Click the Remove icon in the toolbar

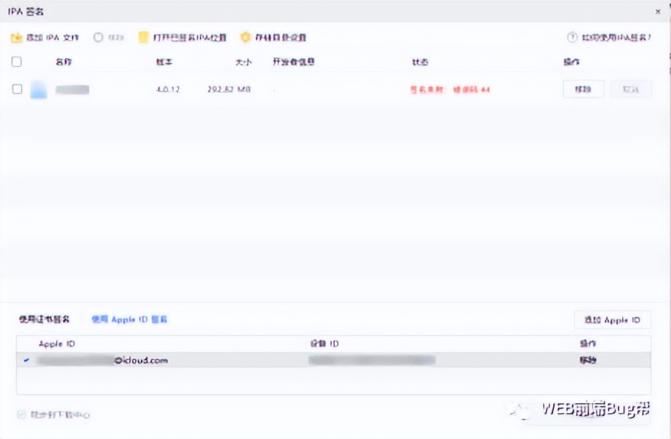(97, 37)
